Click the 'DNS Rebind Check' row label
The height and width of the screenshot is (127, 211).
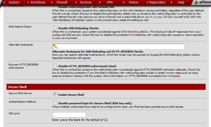point(20,26)
